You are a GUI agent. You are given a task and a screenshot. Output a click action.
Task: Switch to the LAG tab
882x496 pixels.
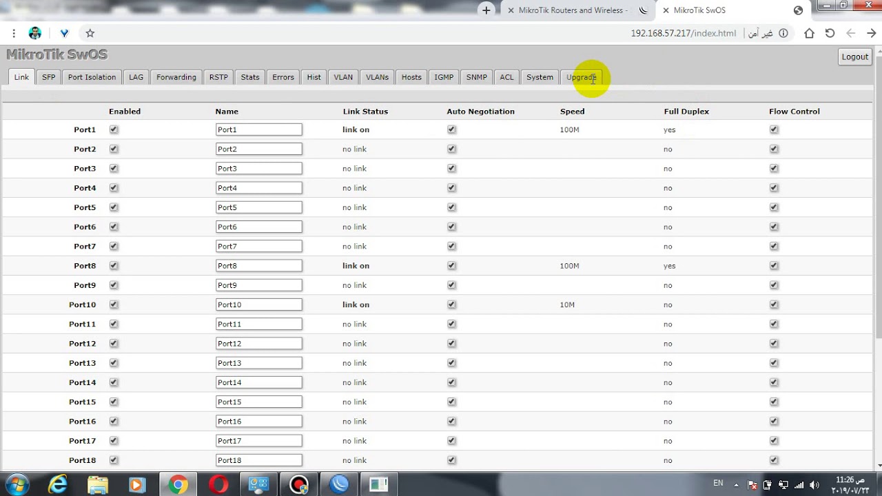[136, 77]
